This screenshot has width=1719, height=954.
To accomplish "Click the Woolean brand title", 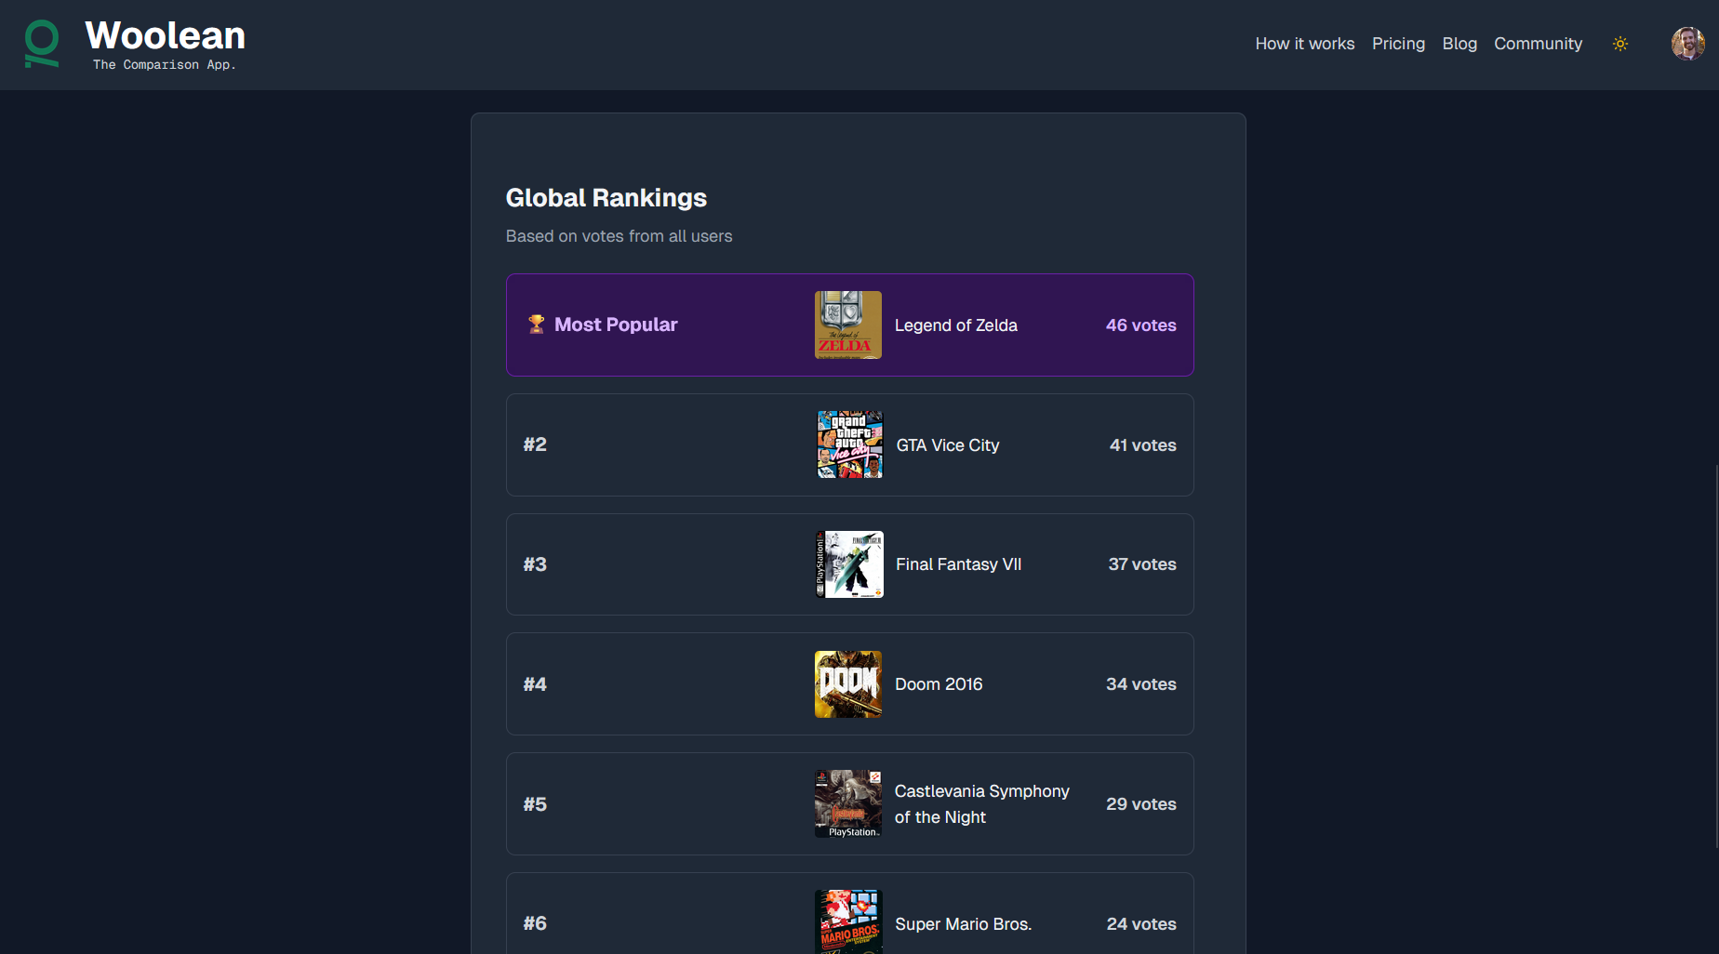I will tap(166, 35).
